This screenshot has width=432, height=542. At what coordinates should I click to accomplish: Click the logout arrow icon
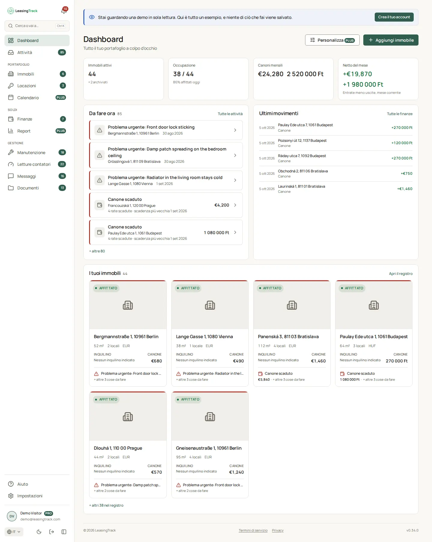pyautogui.click(x=52, y=532)
